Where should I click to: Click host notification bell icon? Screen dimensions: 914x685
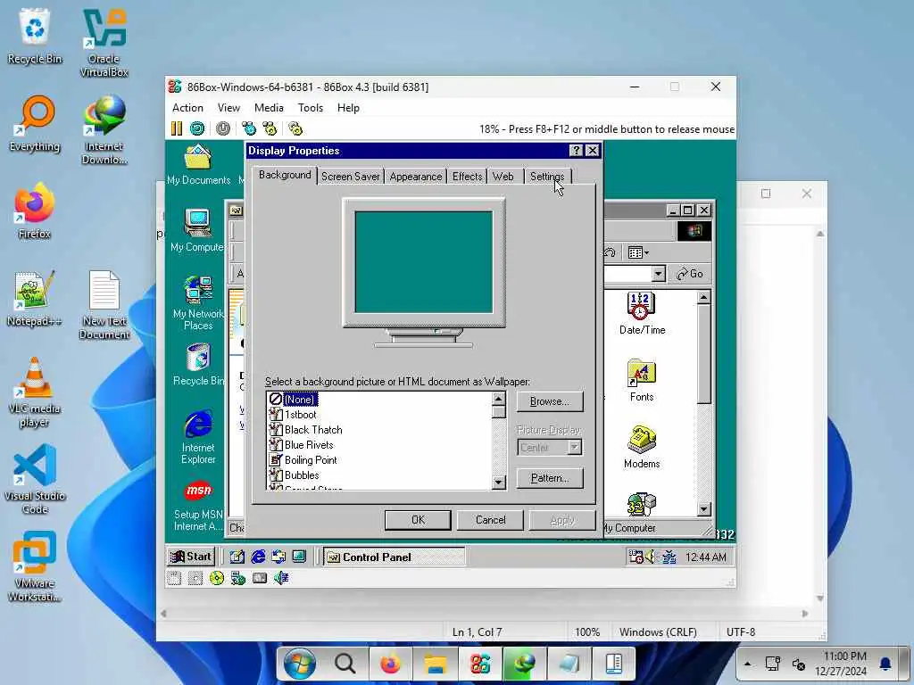[885, 664]
